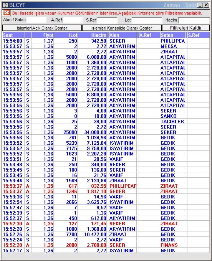The width and height of the screenshot is (212, 261).
Task: Click seller SANKO cell
Action: tap(172, 116)
